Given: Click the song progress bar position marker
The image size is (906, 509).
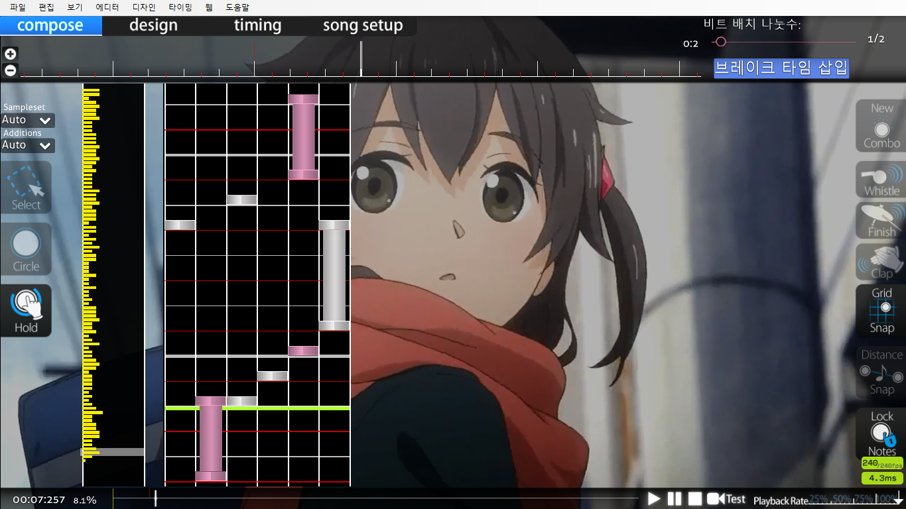Looking at the screenshot, I should click(x=155, y=498).
